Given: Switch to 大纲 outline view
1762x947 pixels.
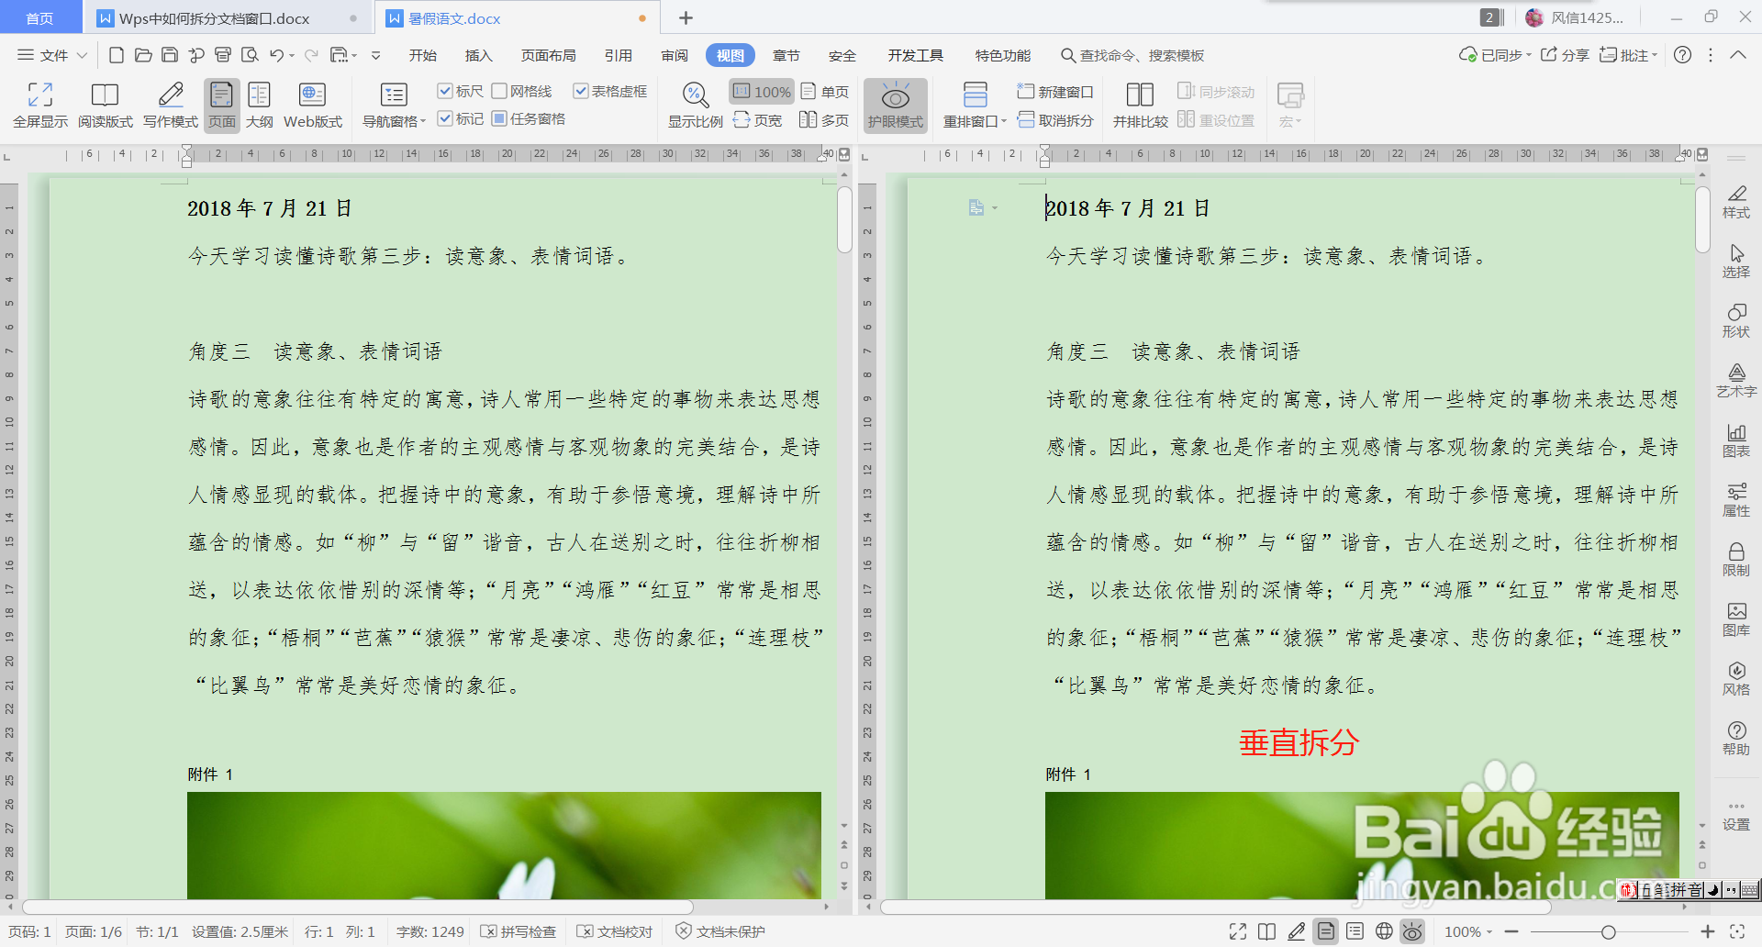Looking at the screenshot, I should pyautogui.click(x=260, y=106).
